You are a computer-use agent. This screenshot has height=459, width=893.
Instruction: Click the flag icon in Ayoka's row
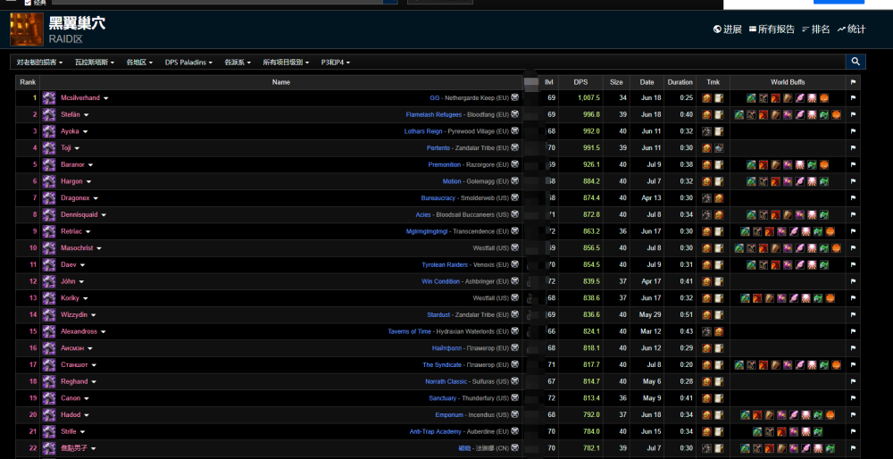[853, 131]
